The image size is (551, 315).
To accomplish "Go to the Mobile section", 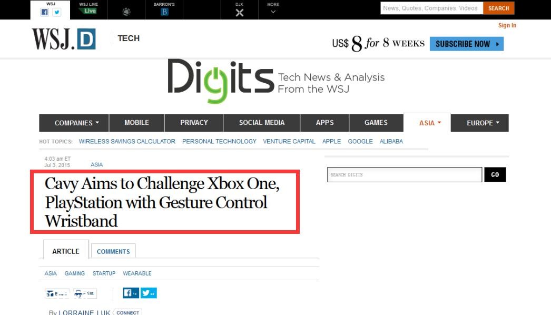I will click(x=136, y=123).
